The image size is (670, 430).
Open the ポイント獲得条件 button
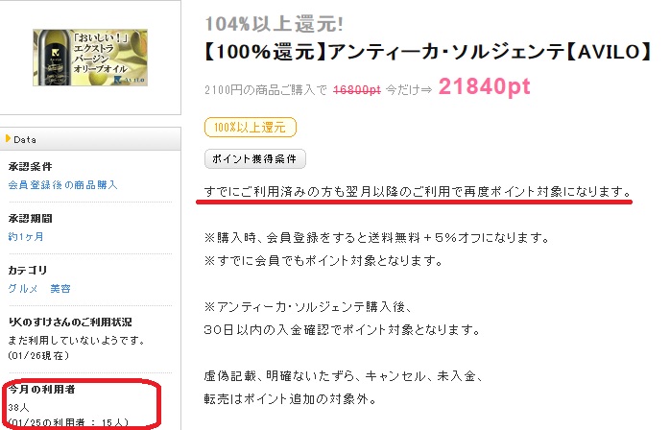coord(254,159)
